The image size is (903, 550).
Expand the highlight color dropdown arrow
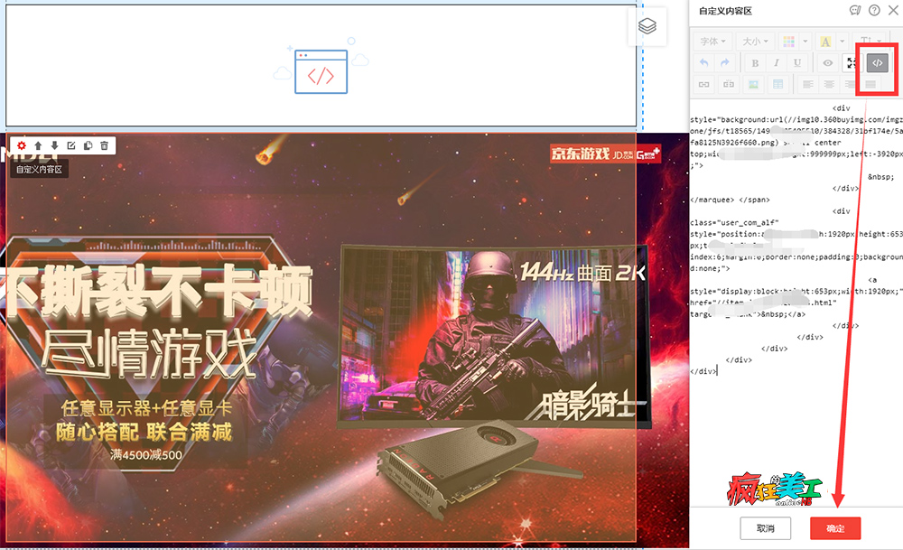click(842, 42)
